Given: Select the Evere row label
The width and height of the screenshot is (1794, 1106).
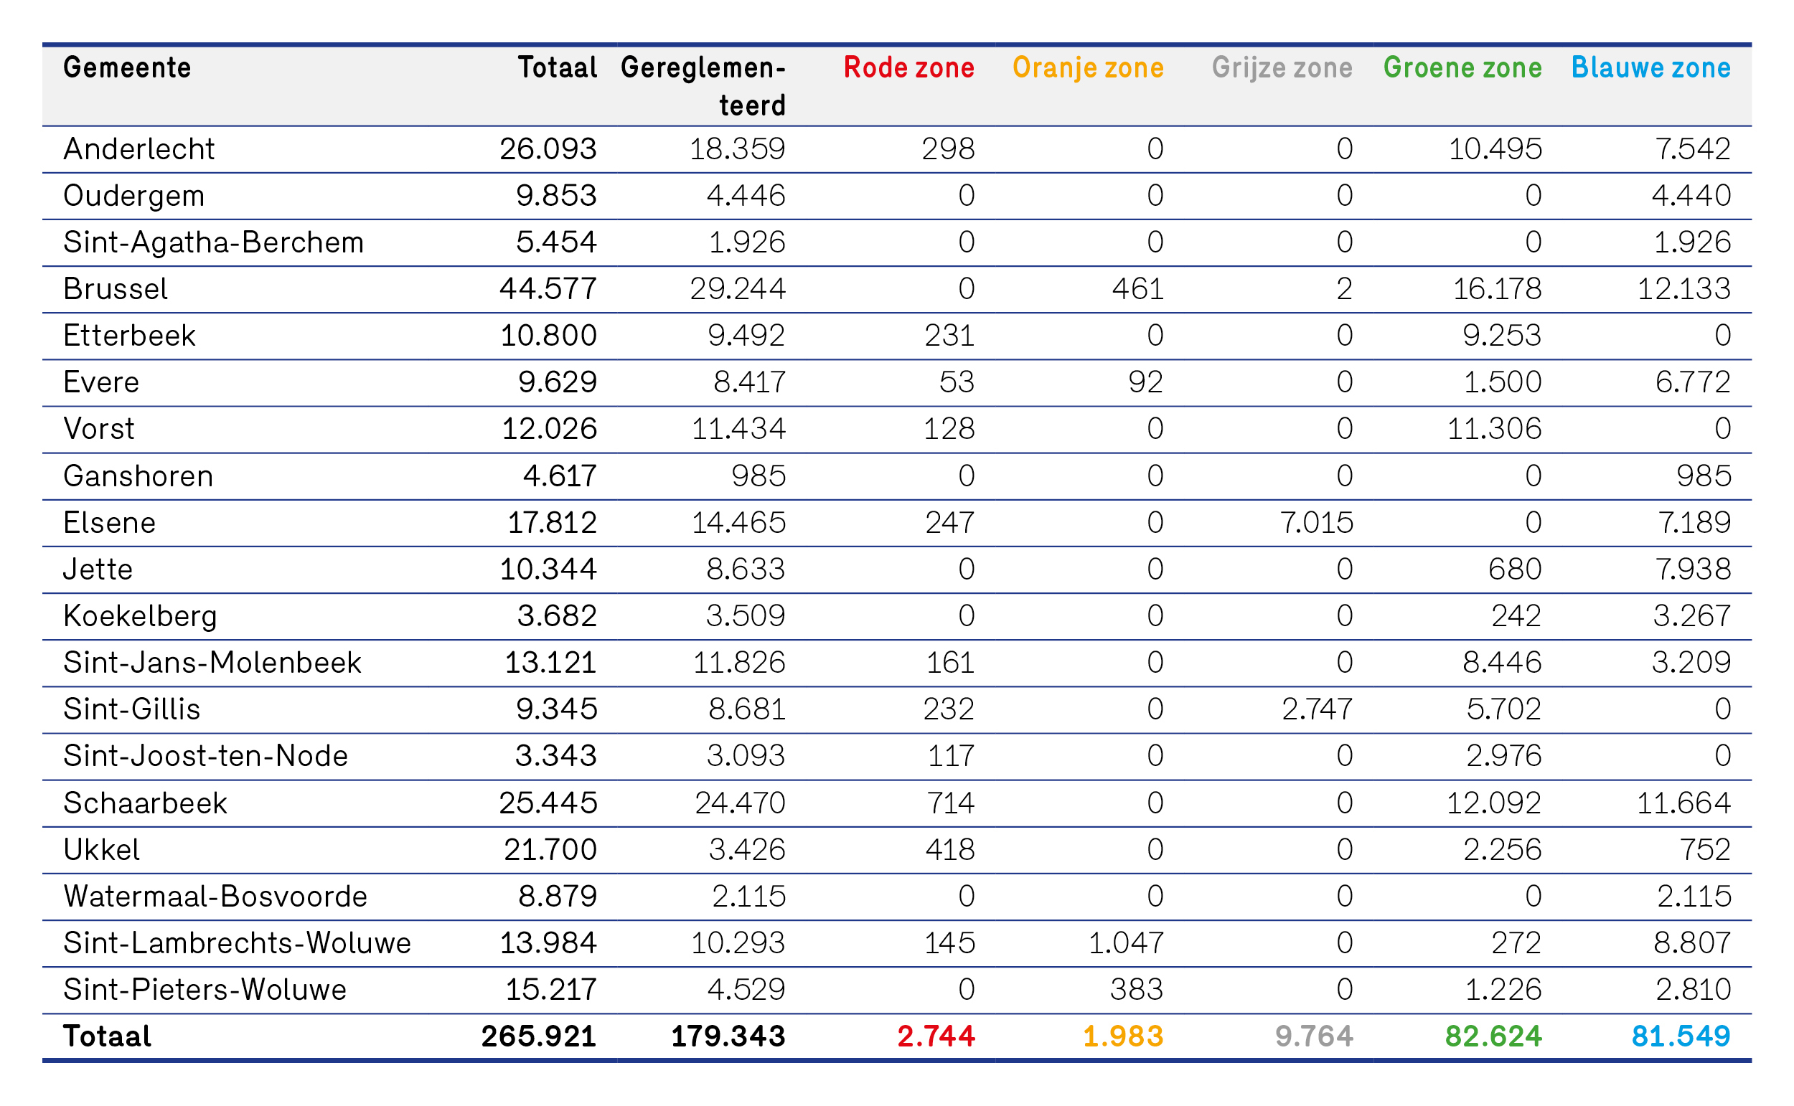Looking at the screenshot, I should (x=101, y=382).
